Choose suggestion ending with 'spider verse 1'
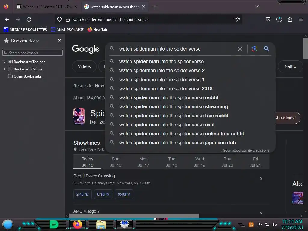This screenshot has width=308, height=231. pos(190,79)
